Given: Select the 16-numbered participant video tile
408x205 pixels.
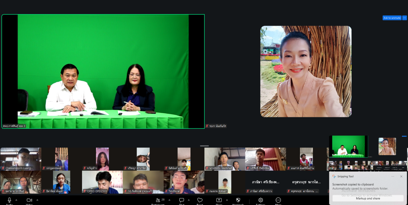Looking at the screenshot, I should click(x=143, y=182).
